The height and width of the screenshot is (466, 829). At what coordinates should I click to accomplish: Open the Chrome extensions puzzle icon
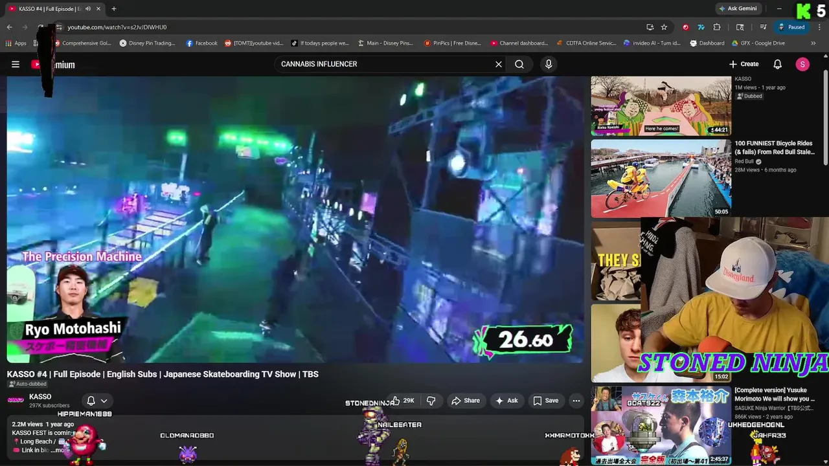tap(717, 27)
